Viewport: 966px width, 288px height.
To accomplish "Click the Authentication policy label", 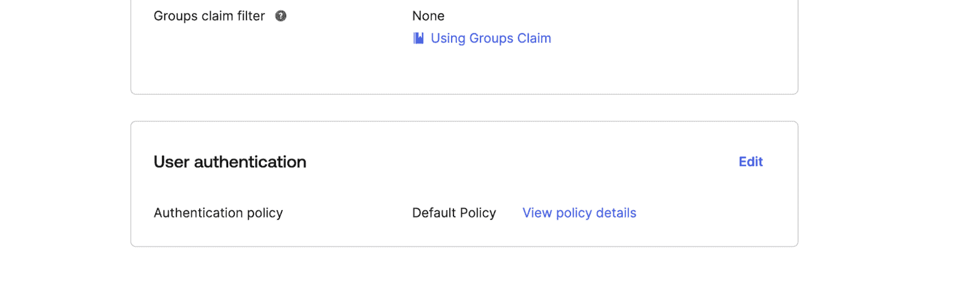I will 218,213.
